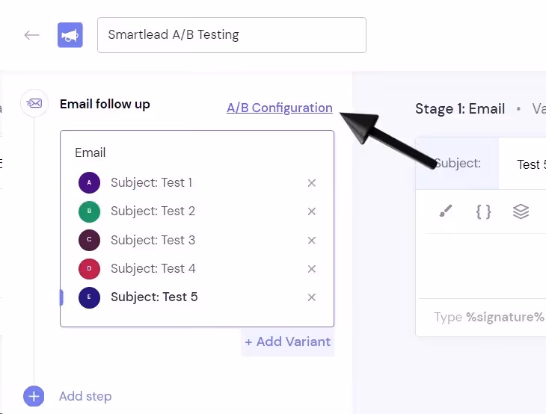
Task: Click the Add step text link
Action: point(85,396)
